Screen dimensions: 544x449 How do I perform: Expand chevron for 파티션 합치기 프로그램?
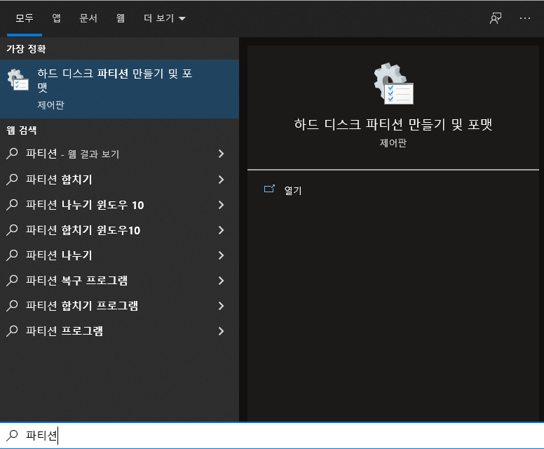[x=221, y=306]
